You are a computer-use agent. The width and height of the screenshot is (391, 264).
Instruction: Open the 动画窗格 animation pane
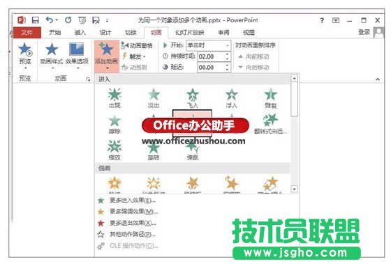137,45
